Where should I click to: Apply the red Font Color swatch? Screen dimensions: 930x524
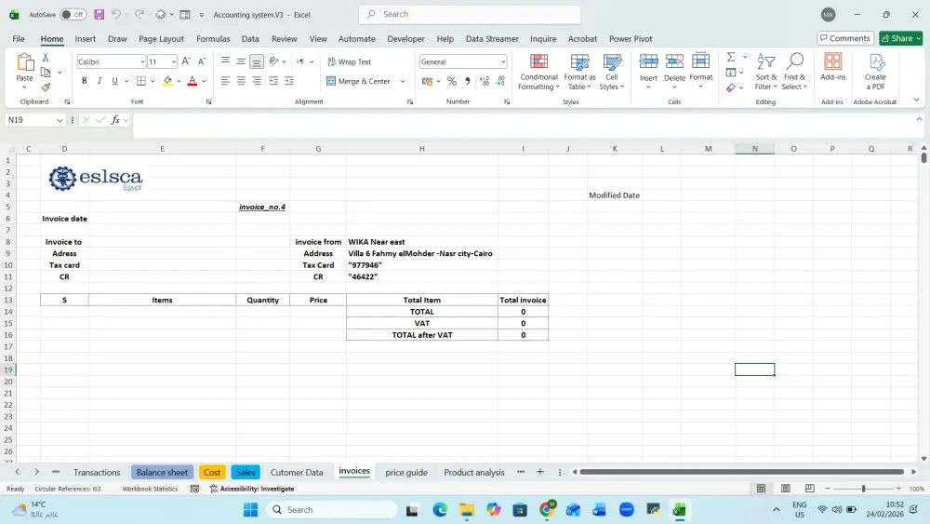pos(193,81)
